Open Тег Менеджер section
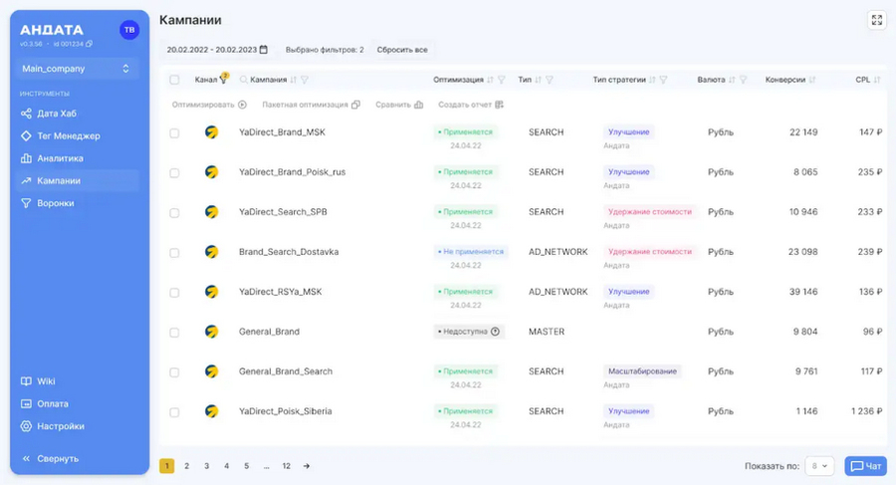This screenshot has width=896, height=485. click(x=60, y=135)
